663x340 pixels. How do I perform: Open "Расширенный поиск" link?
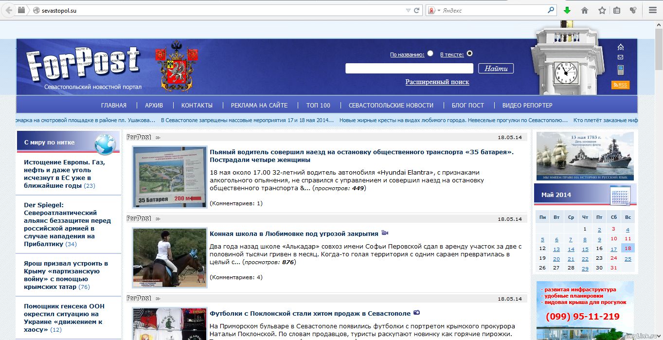click(437, 82)
